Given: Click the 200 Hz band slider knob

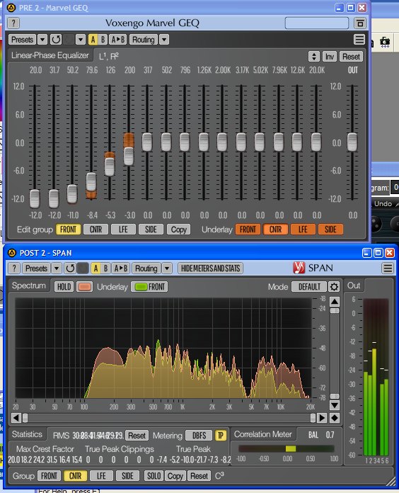Looking at the screenshot, I should coord(129,157).
